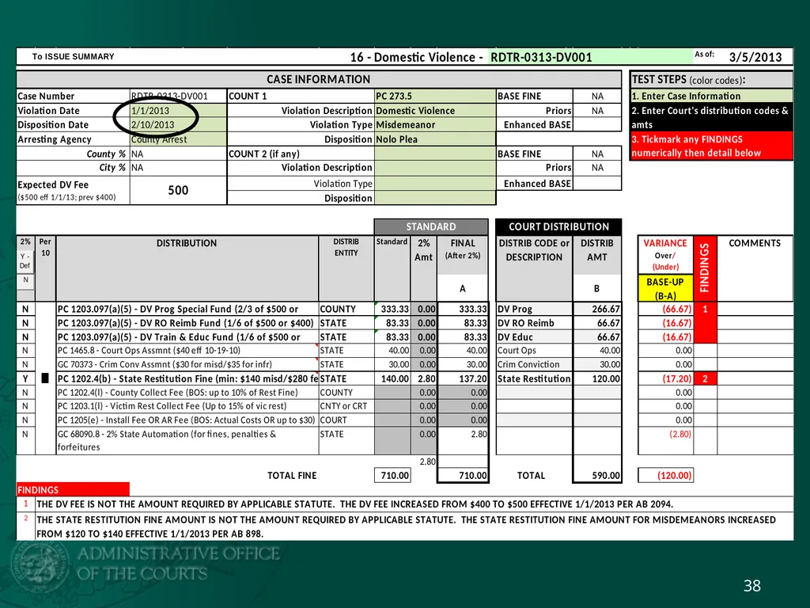Select empty Count 2 Violation Description field
The height and width of the screenshot is (608, 810).
[435, 168]
